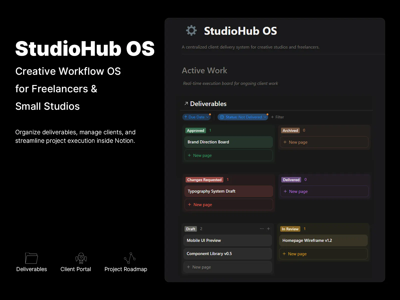
Task: Click the Deliverables database title
Action: 208,104
